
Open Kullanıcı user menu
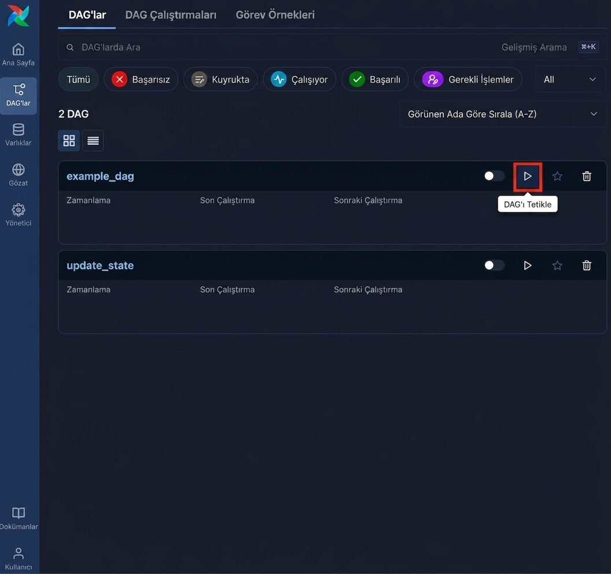point(19,559)
